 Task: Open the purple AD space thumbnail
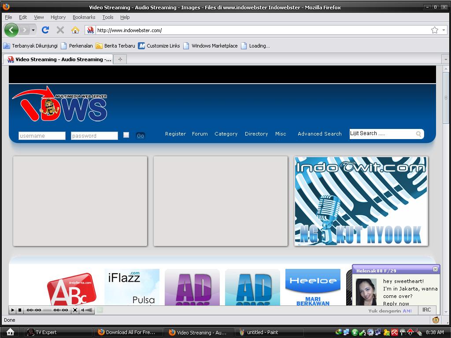(x=192, y=287)
